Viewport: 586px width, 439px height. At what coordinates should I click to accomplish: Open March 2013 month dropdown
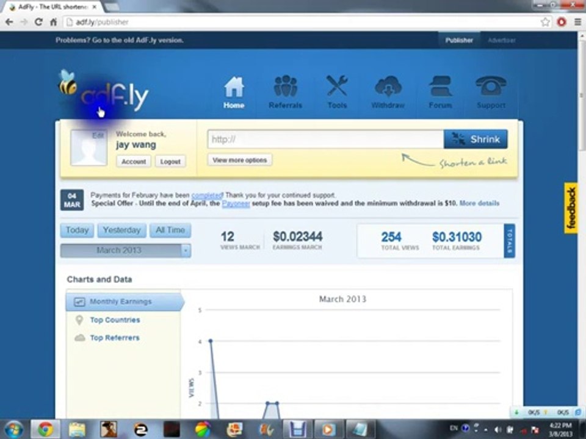coord(126,251)
